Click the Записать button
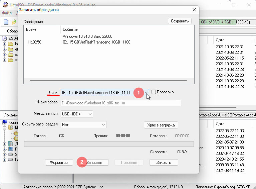The width and height of the screenshot is (256, 189). (94, 163)
